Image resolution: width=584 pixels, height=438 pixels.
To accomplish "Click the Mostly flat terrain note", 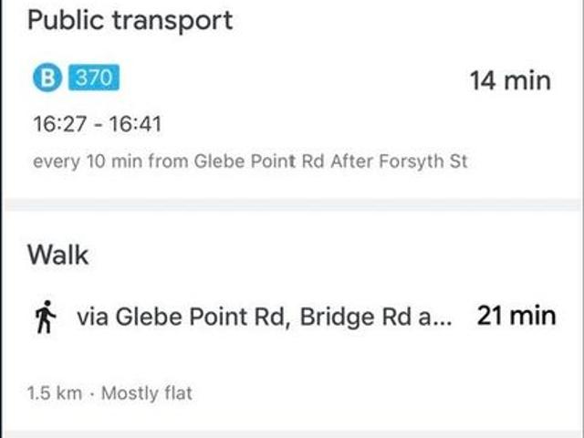I will pyautogui.click(x=146, y=394).
